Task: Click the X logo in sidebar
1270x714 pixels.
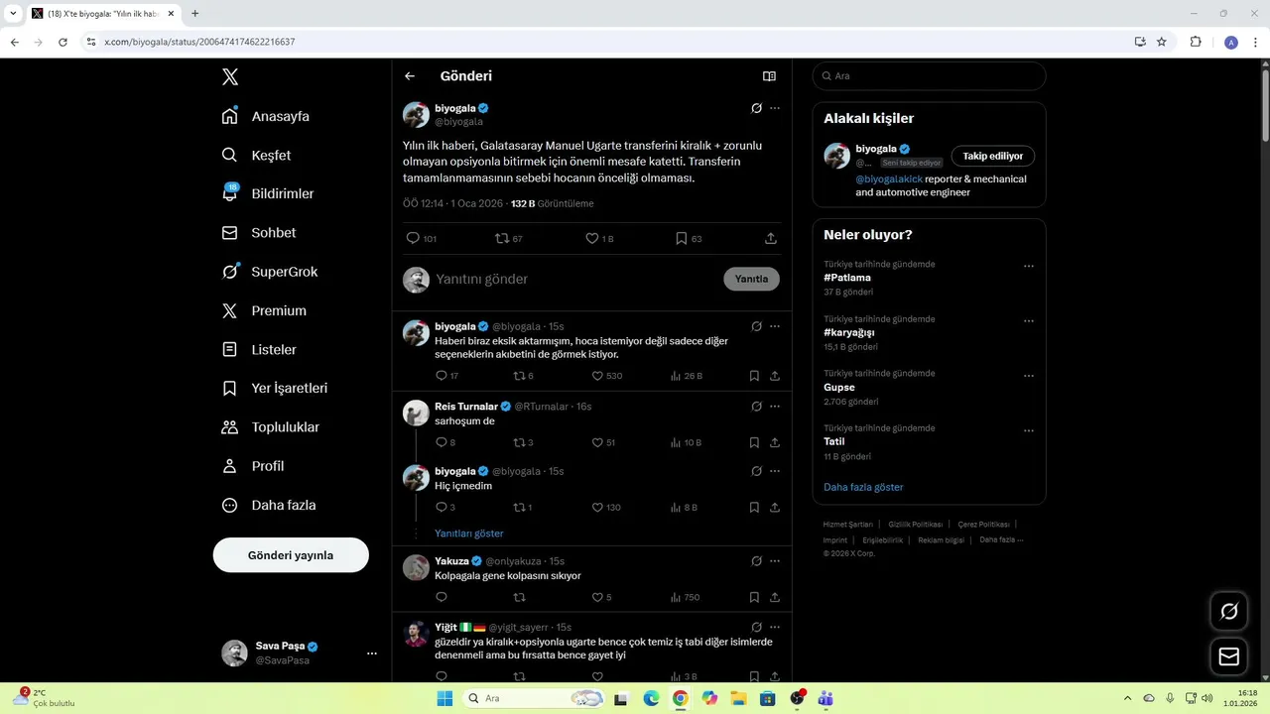Action: [230, 77]
